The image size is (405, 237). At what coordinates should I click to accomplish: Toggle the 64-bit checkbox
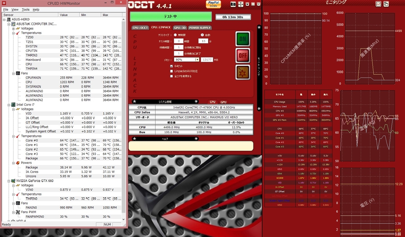[x=172, y=66]
